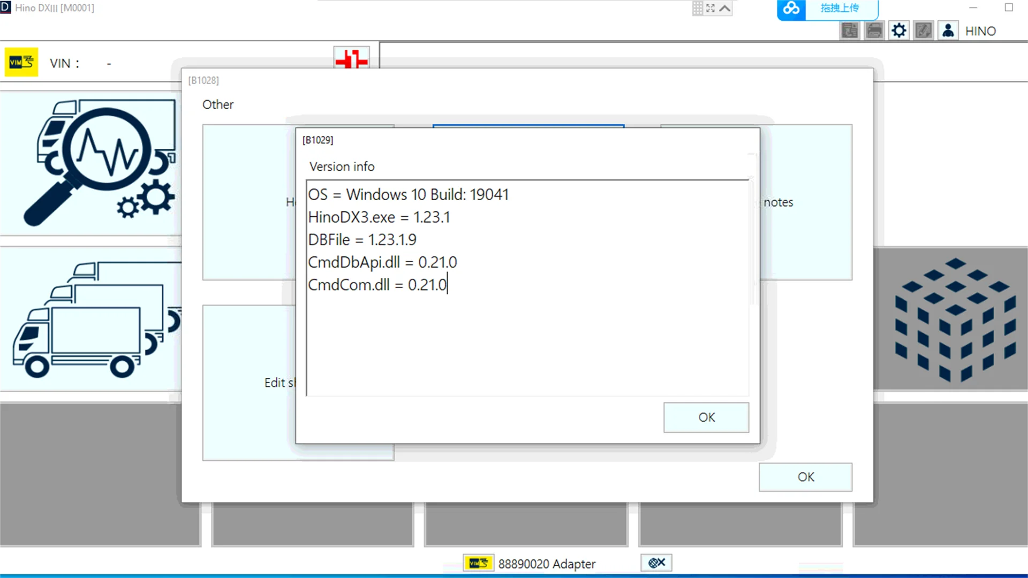Click the VIM adapter icon in status bar
The height and width of the screenshot is (578, 1028).
(478, 563)
